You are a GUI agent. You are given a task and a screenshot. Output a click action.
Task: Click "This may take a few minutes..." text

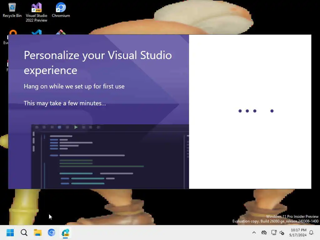(x=65, y=103)
